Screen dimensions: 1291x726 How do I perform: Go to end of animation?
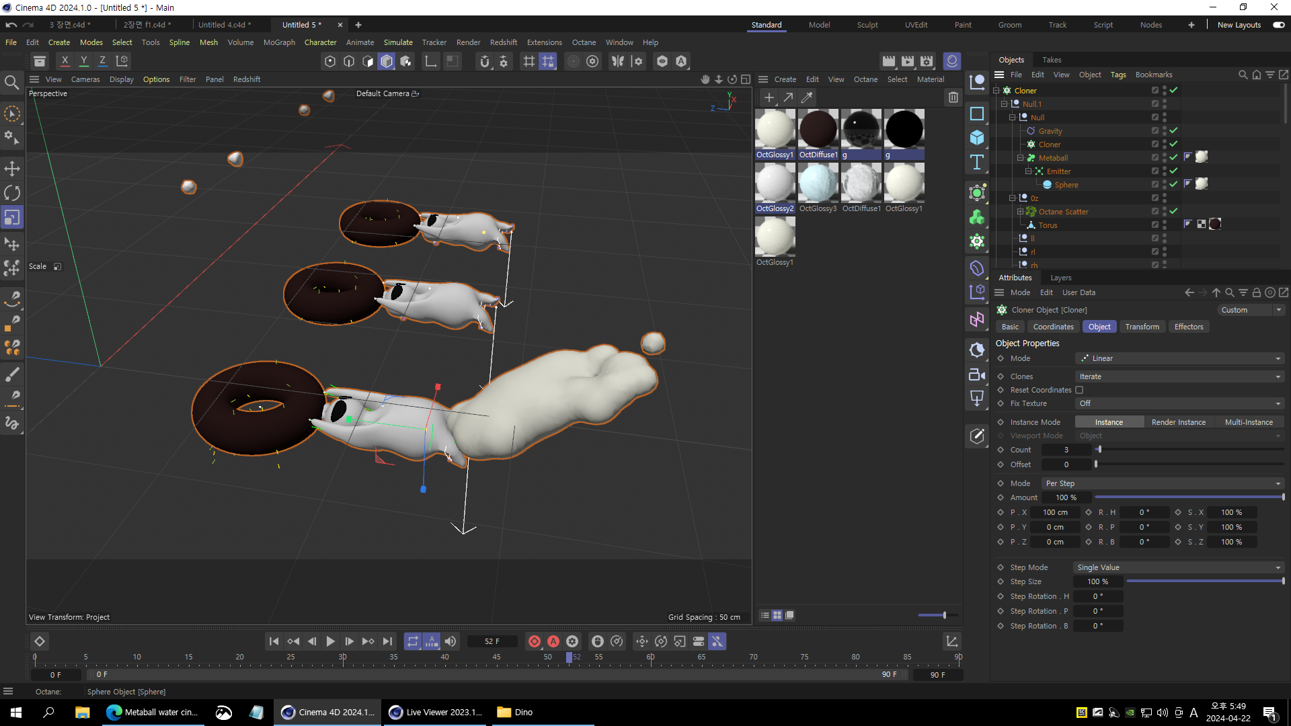coord(387,641)
